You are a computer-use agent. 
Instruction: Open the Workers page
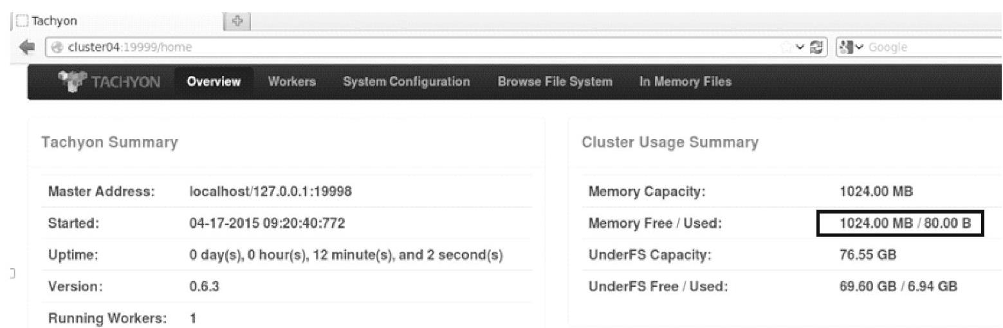tap(292, 82)
